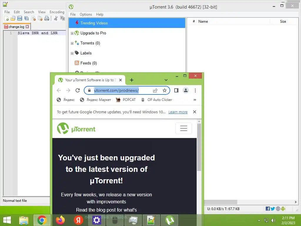The width and height of the screenshot is (301, 226).
Task: Click the Name column header in µTorrent
Action: click(203, 21)
